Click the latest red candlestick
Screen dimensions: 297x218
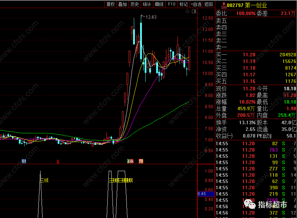point(189,58)
